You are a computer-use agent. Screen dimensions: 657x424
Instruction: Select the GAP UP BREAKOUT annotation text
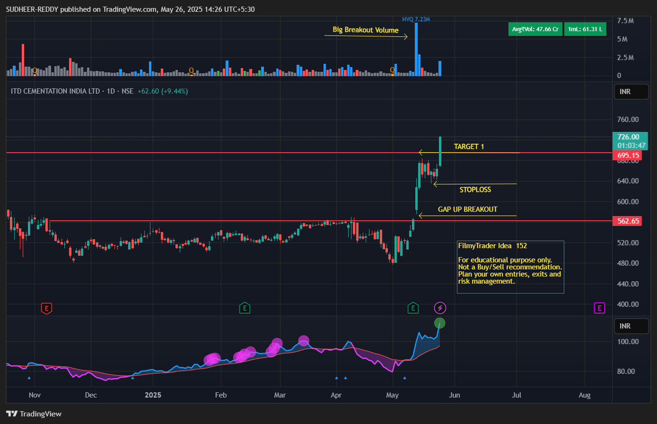pos(468,209)
